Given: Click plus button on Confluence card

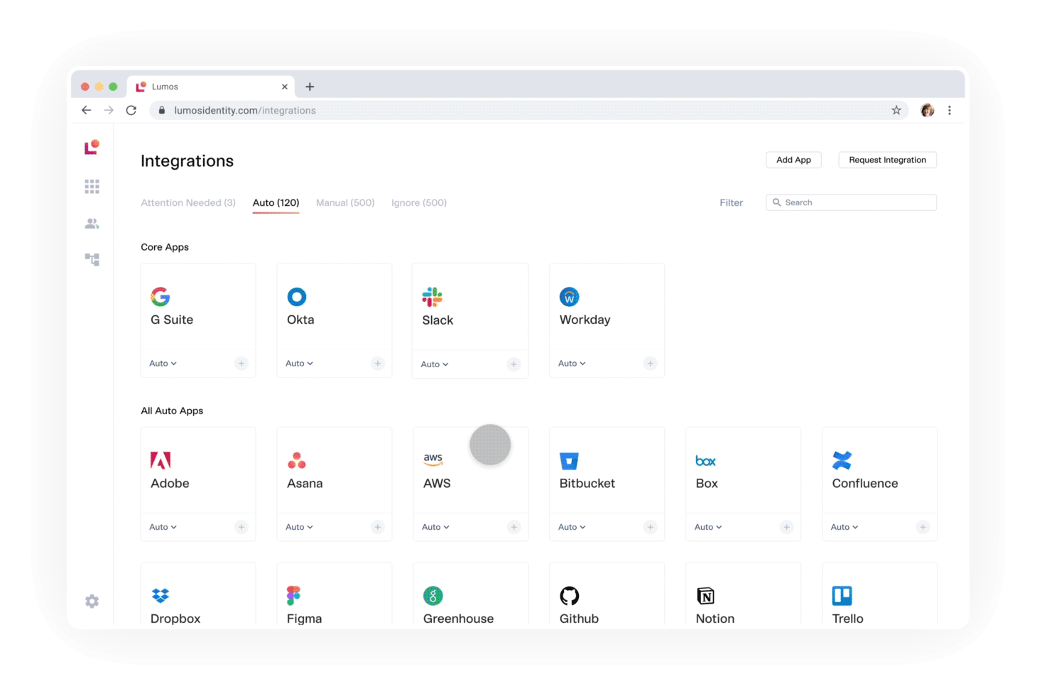Looking at the screenshot, I should tap(923, 527).
